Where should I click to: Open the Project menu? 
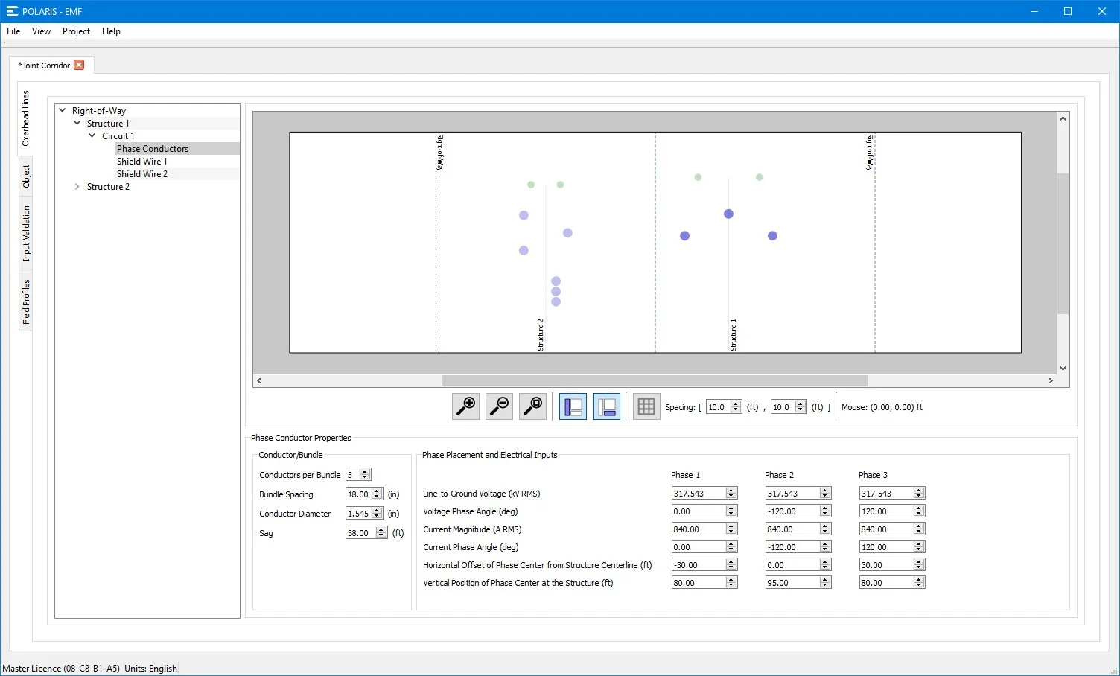[x=75, y=31]
